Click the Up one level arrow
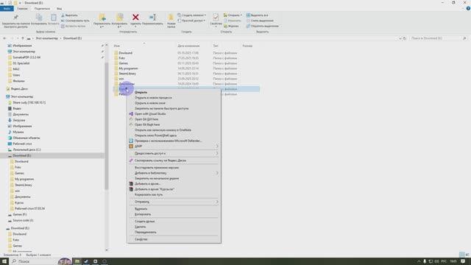471x265 pixels. point(23,38)
